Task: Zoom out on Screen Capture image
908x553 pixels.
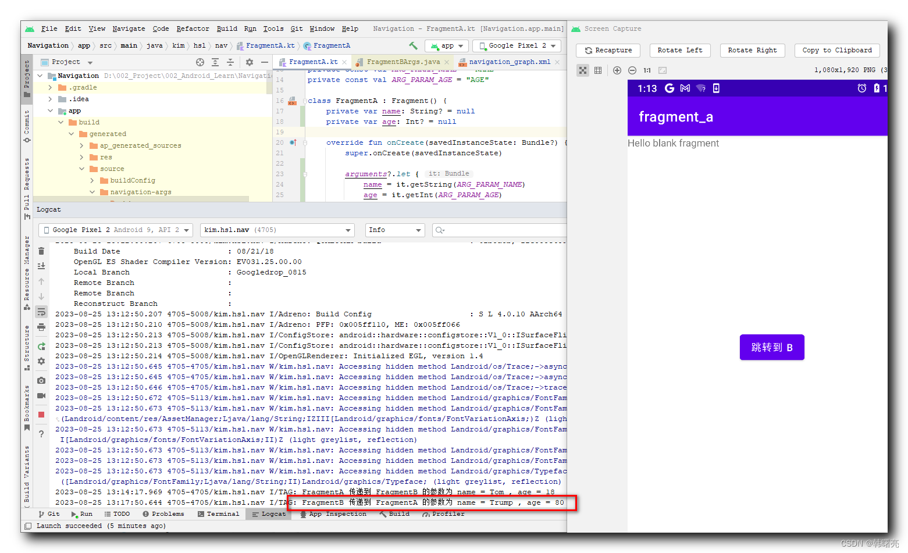Action: point(632,70)
